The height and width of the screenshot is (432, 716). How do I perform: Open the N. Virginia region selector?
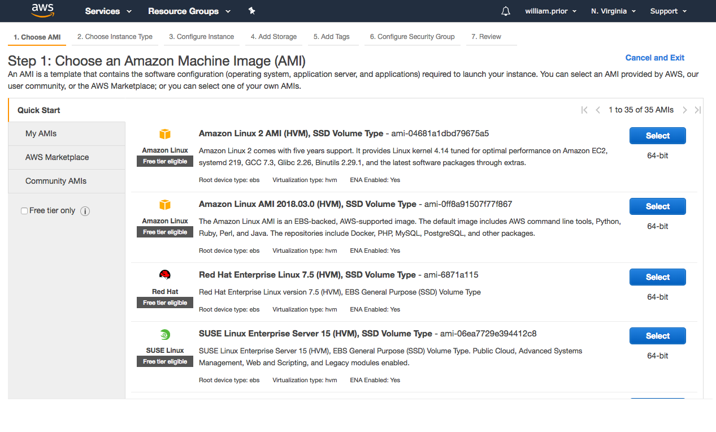click(613, 11)
